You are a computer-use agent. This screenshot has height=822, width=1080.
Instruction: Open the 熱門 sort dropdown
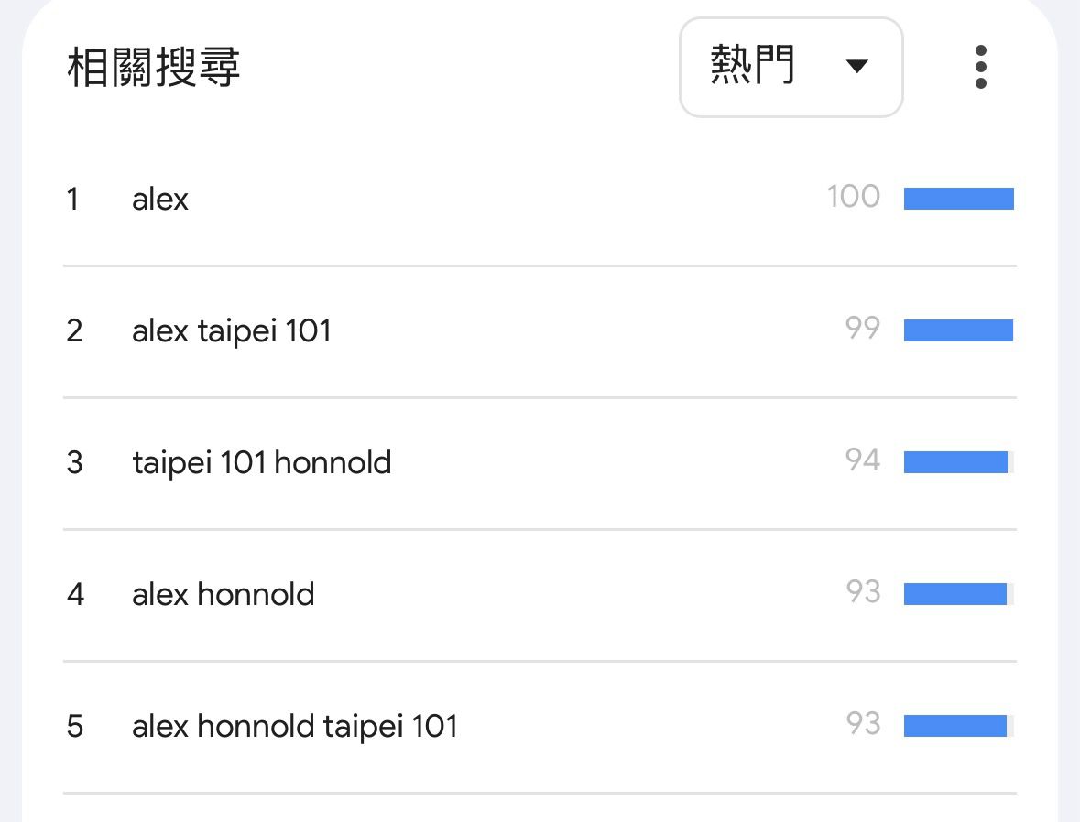point(791,67)
